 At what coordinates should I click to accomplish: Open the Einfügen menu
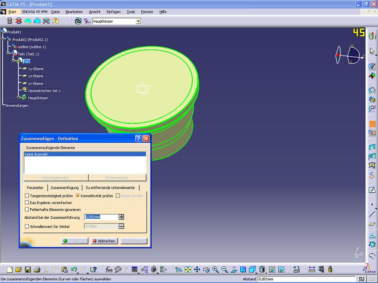(114, 12)
